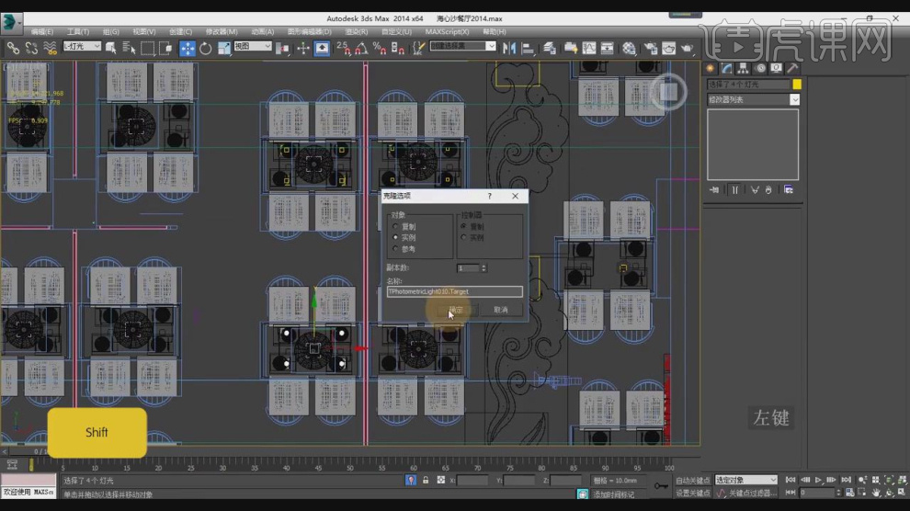This screenshot has height=511, width=910.
Task: Toggle the Spinner Snap tool
Action: [397, 48]
